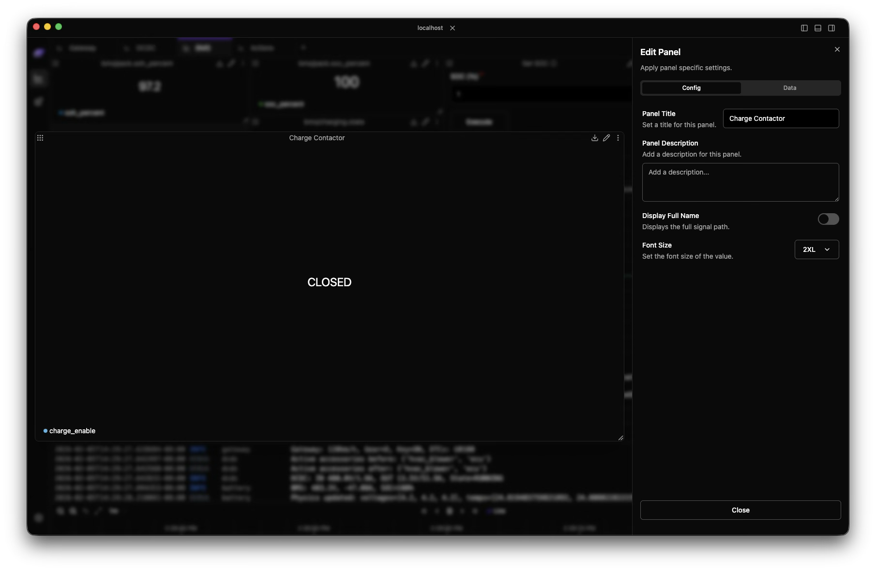Open the three-dot menu on Charge Contactor panel
876x571 pixels.
pos(618,138)
